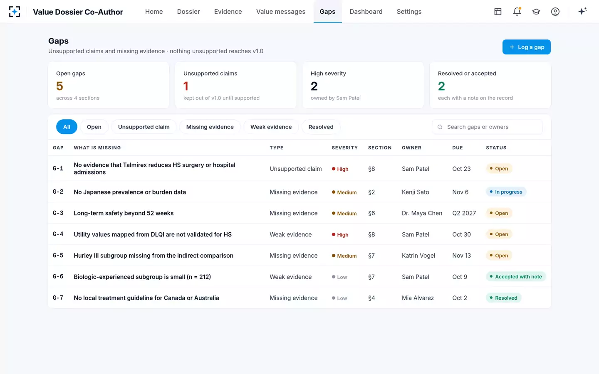Image resolution: width=599 pixels, height=374 pixels.
Task: Open the Value messages tab
Action: click(281, 12)
